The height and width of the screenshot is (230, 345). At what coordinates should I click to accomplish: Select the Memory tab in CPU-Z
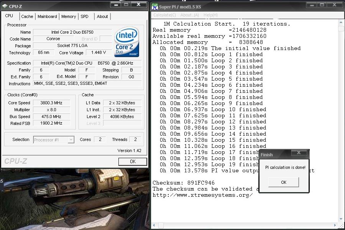click(x=69, y=16)
